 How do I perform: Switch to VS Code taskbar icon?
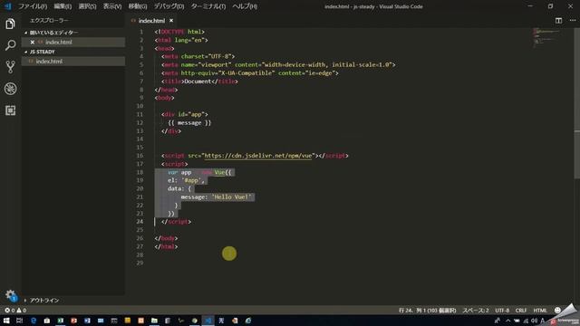pyautogui.click(x=208, y=321)
